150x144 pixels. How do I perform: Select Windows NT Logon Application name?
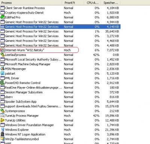tap(25, 135)
